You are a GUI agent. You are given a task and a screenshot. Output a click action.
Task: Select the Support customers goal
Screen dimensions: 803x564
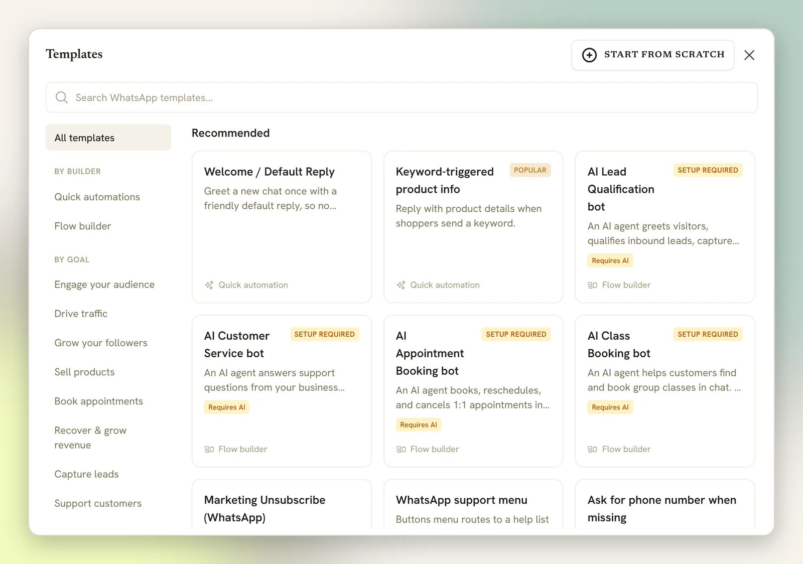point(98,503)
